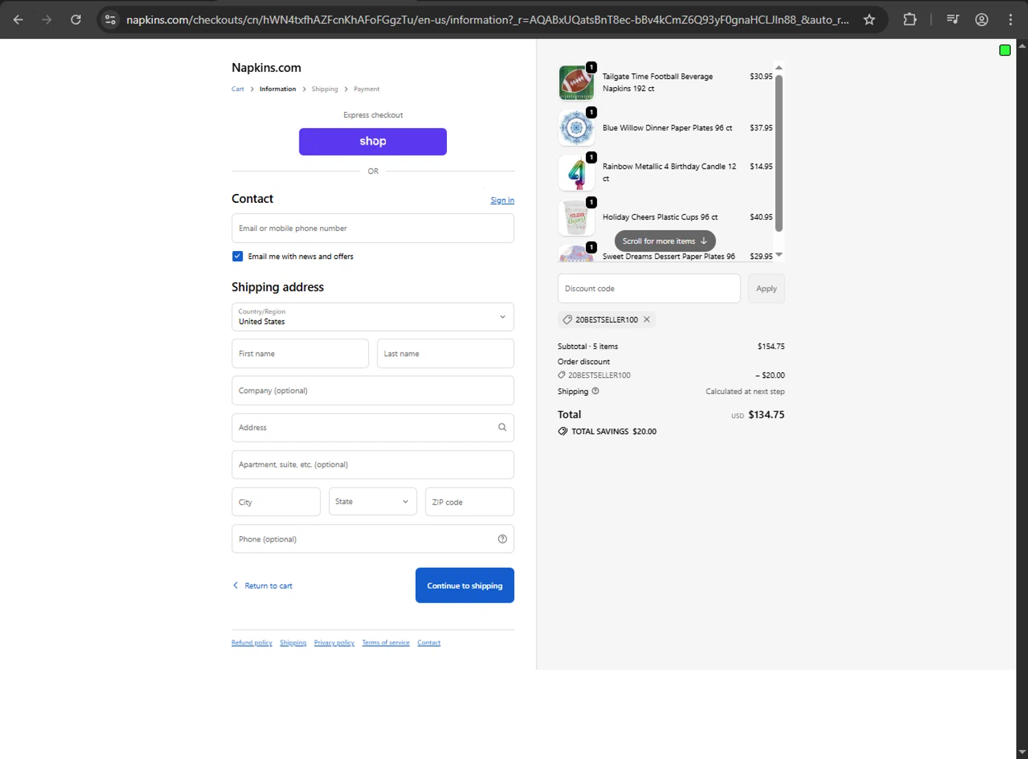Click Scroll for more items button
This screenshot has height=759, width=1028.
click(665, 241)
